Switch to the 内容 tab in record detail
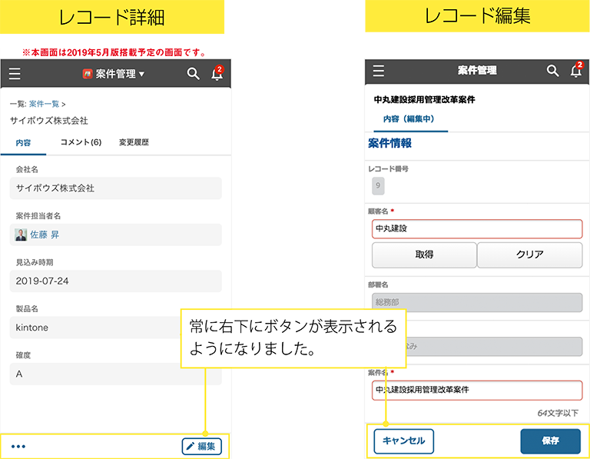590x459 pixels. coord(23,143)
